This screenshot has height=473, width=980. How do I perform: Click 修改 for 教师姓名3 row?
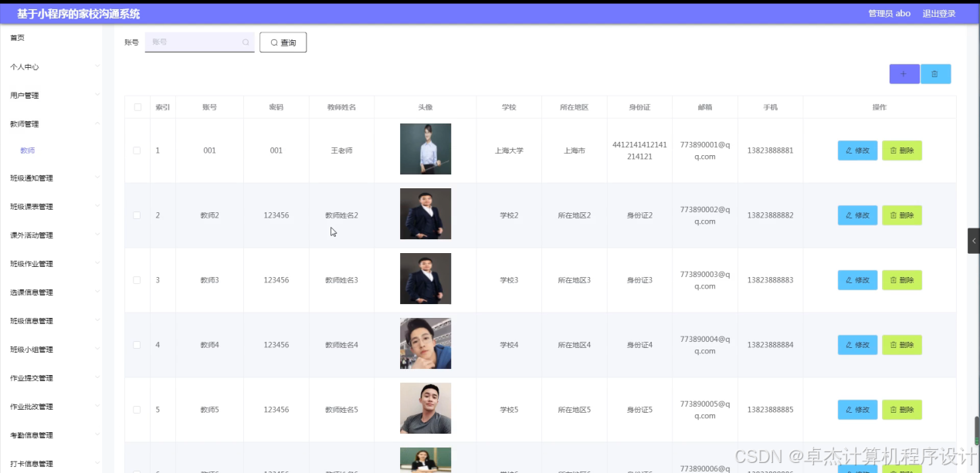[857, 280]
